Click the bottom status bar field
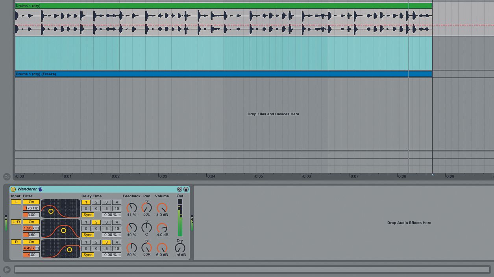 [x=252, y=270]
